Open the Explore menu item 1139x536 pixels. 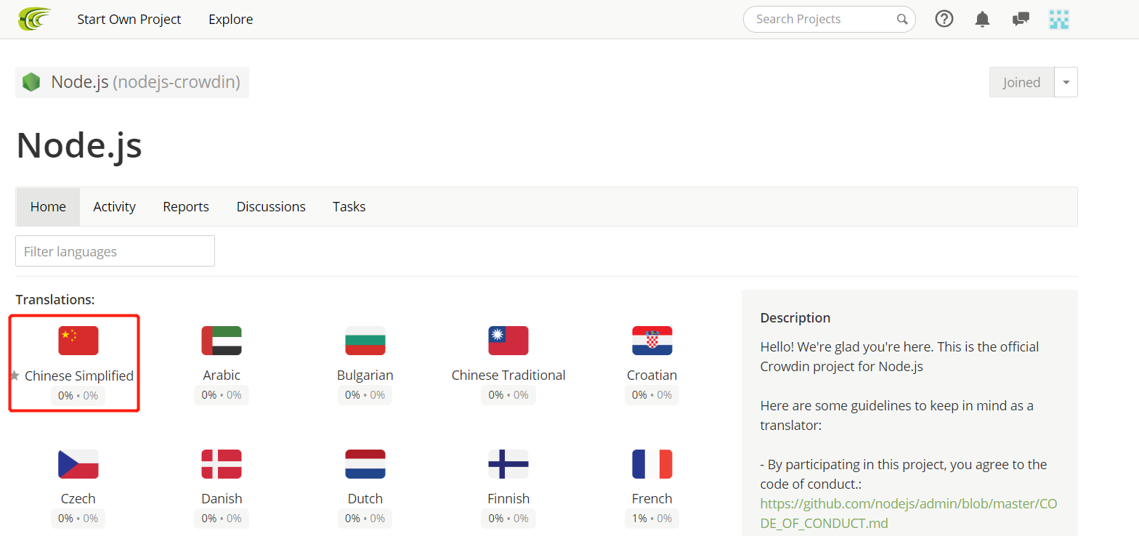tap(231, 20)
